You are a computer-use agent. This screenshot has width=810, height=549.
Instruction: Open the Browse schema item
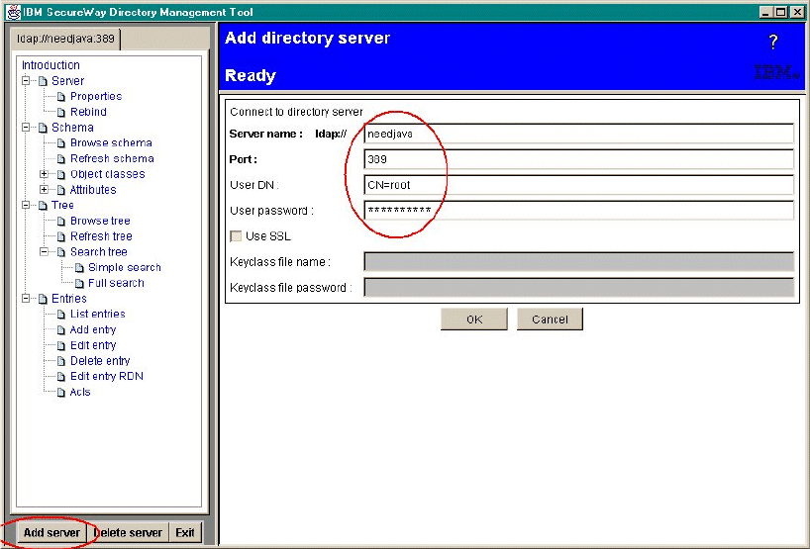click(x=111, y=142)
